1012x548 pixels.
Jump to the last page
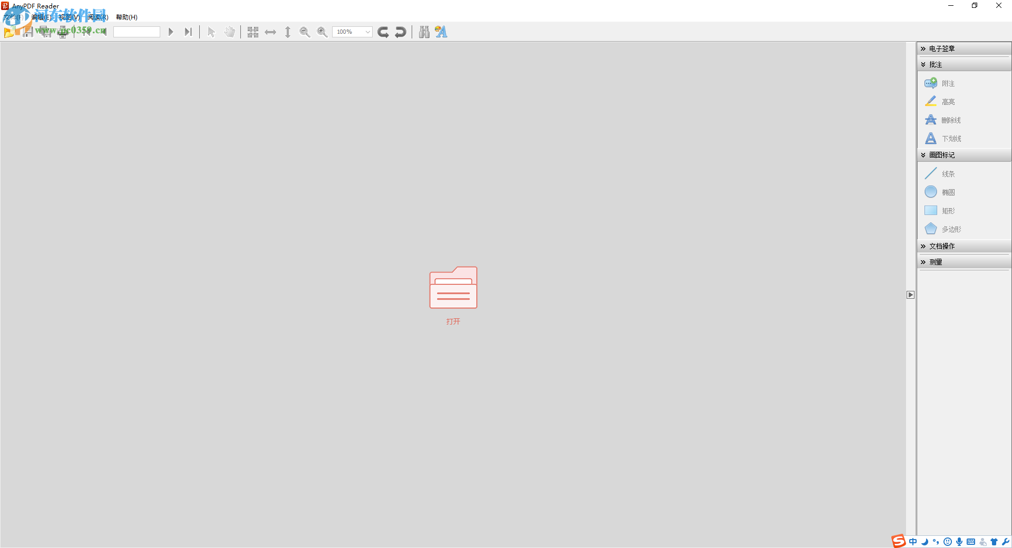188,32
